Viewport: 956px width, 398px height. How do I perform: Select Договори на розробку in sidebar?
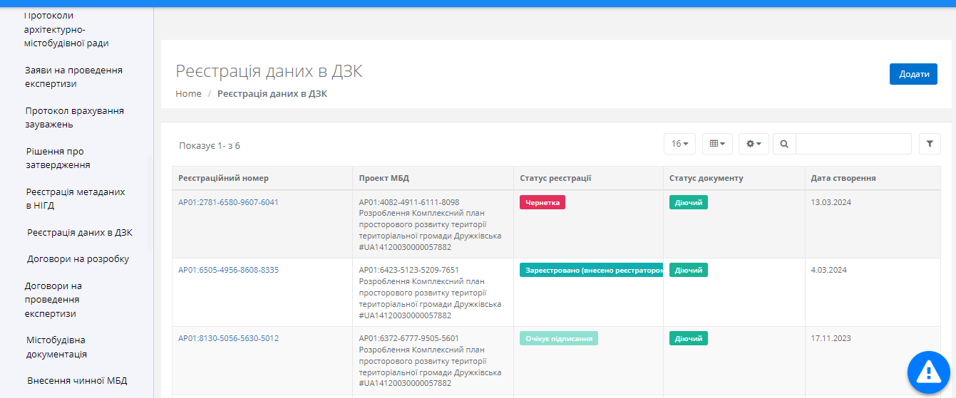click(x=78, y=259)
